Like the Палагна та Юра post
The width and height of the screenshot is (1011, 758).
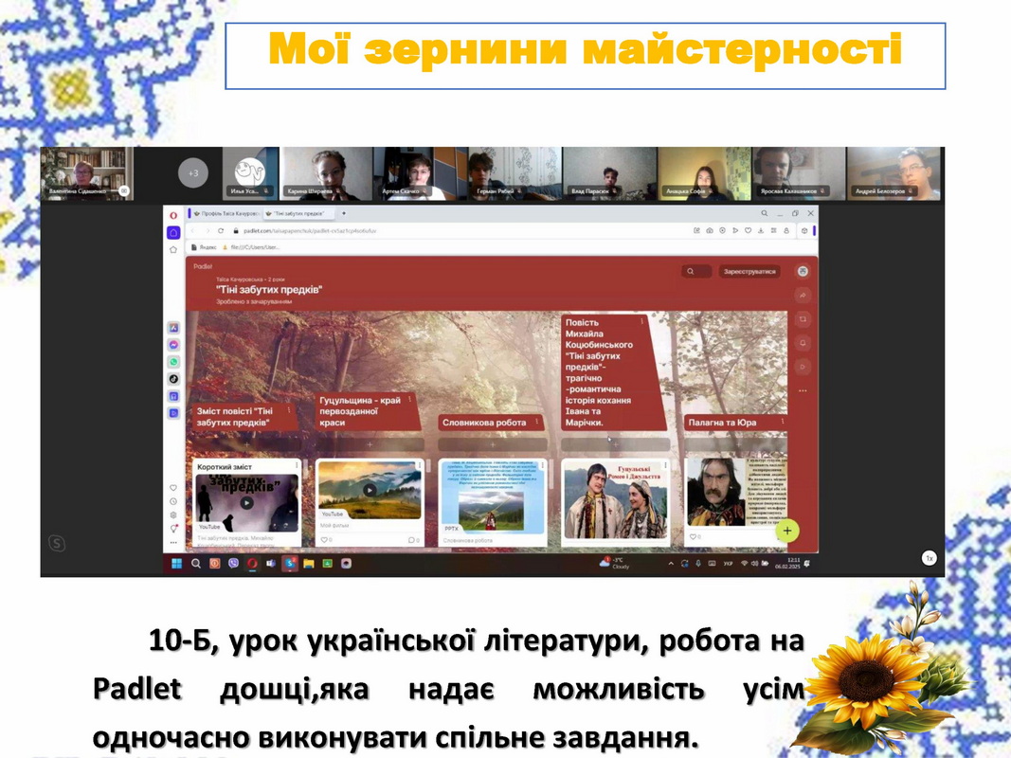(695, 536)
